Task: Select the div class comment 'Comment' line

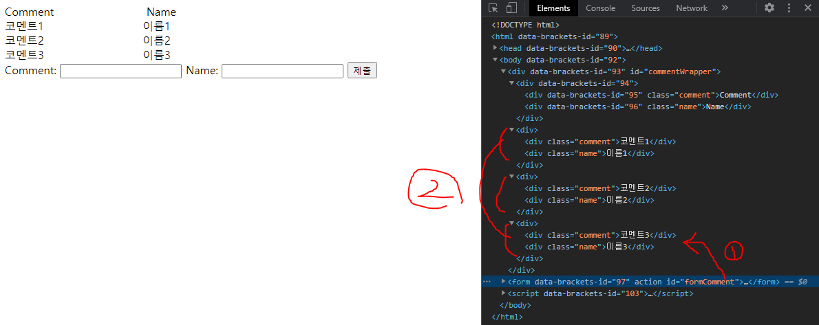Action: 651,95
